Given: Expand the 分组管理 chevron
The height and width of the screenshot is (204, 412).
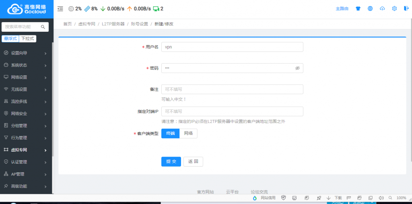Looking at the screenshot, I should pyautogui.click(x=46, y=126).
